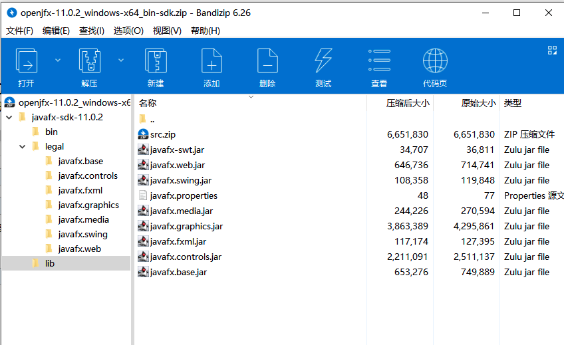
Task: Open the dropdown arrow next to 打开
Action: [x=58, y=60]
